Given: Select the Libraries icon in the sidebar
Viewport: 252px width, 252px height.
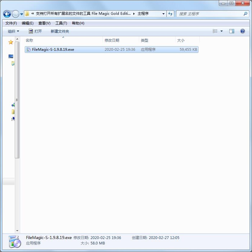Looking at the screenshot, I should pyautogui.click(x=13, y=63).
